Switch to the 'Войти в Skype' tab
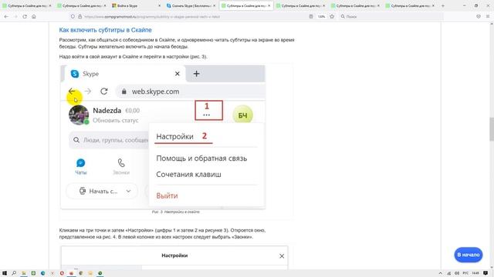494x277 pixels. point(136,5)
